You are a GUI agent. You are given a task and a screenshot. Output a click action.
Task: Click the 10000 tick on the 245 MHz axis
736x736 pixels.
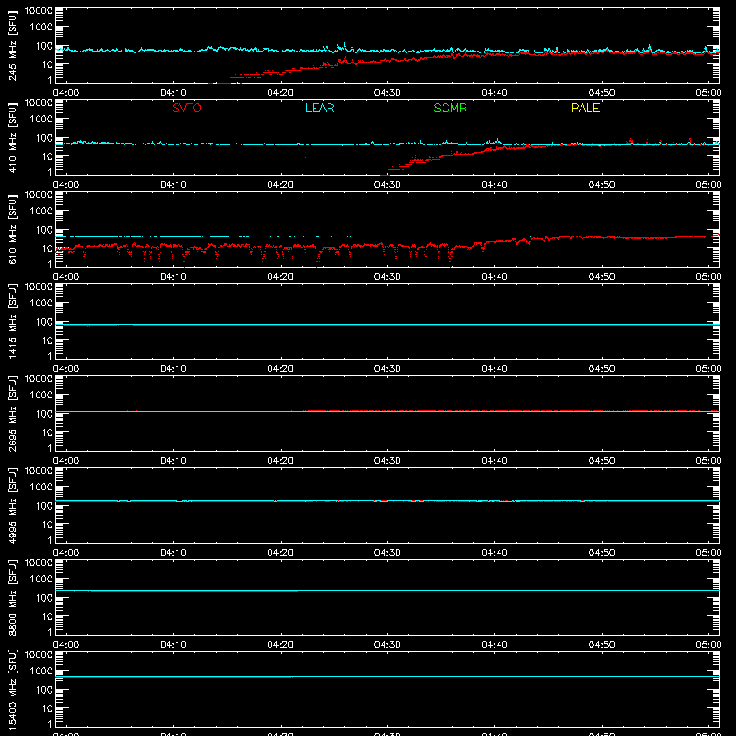(x=39, y=11)
